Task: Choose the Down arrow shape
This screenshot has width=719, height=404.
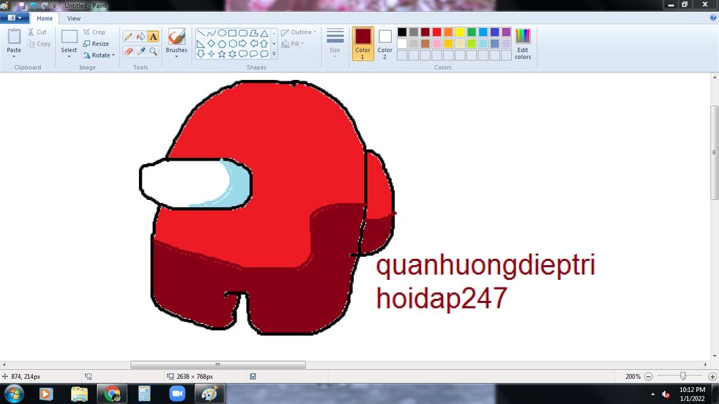Action: [x=200, y=54]
